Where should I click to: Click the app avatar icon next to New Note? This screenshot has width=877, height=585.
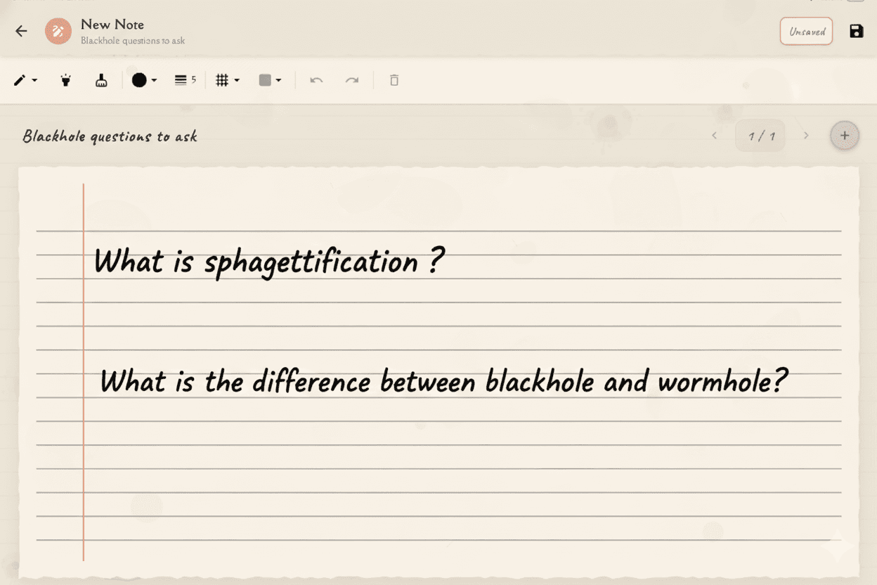click(x=58, y=31)
